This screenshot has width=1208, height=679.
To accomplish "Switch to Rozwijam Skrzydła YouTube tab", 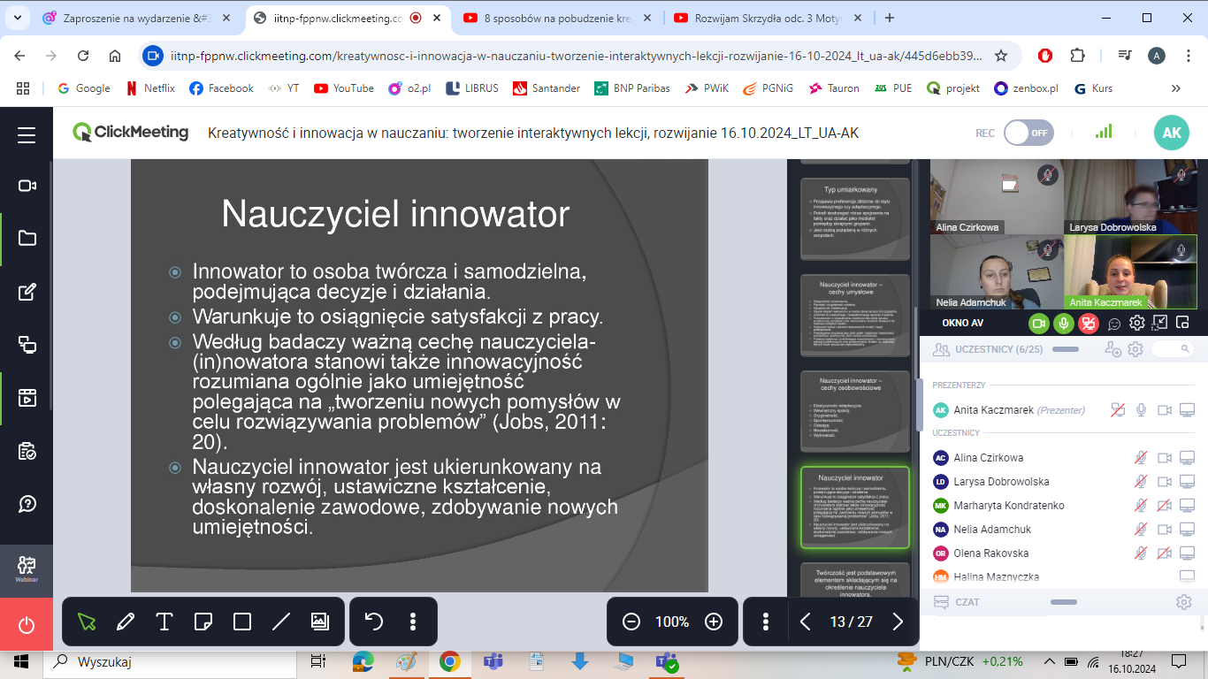I will click(766, 18).
